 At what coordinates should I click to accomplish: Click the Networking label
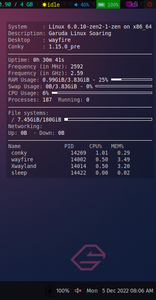(25, 127)
